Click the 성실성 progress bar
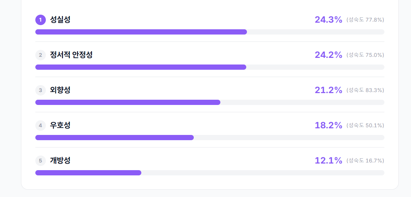Viewport: 411px width, 197px height. point(210,32)
